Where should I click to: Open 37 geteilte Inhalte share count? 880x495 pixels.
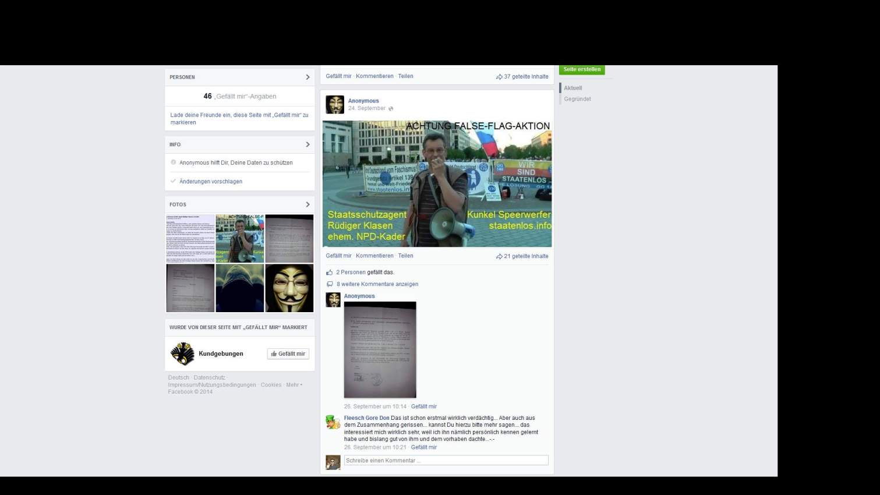(526, 76)
